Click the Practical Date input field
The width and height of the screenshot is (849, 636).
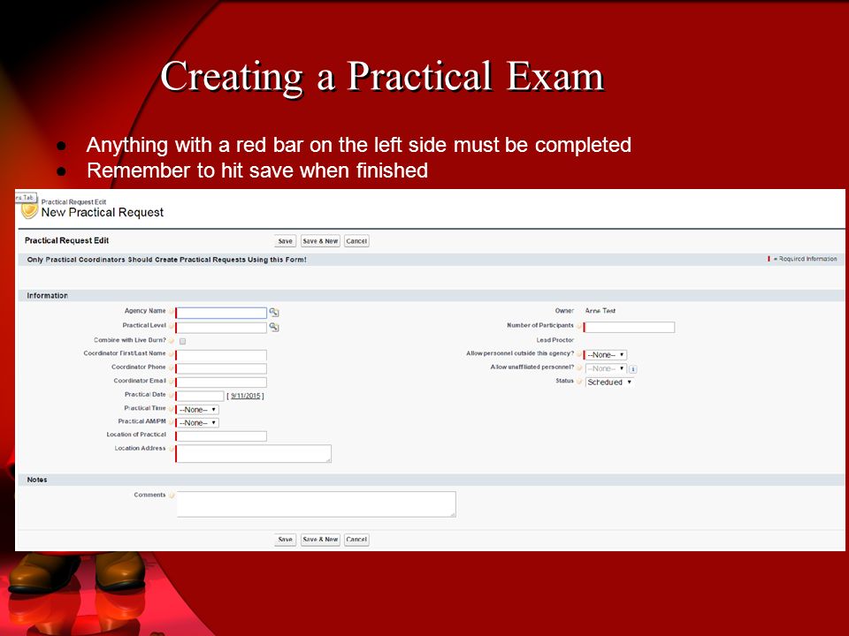(201, 396)
